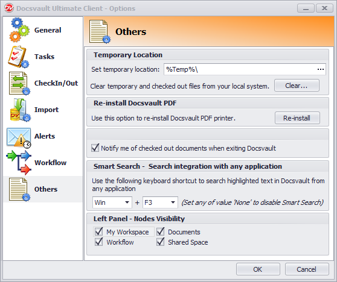The width and height of the screenshot is (337, 282).
Task: Click the 'Set any of value None' hint text
Action: click(252, 202)
